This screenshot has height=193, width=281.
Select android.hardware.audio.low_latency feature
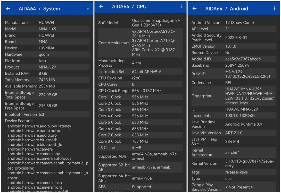(39, 126)
